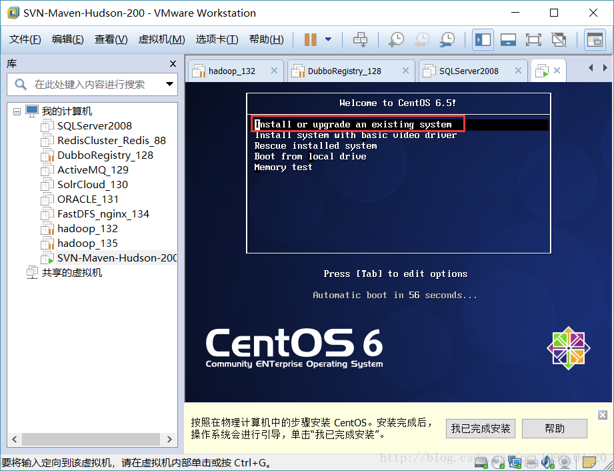Close the SQLServer2008 tab
Screen dimensions: 614x471
(x=518, y=71)
